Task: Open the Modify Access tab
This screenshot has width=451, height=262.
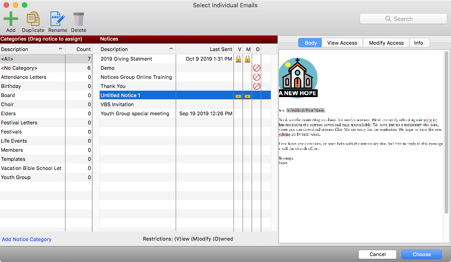Action: (x=386, y=43)
